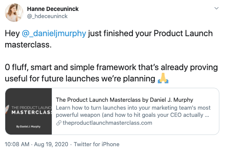The height and width of the screenshot is (153, 225).
Task: Click the 10:08 AM timestamp
Action: coord(17,144)
